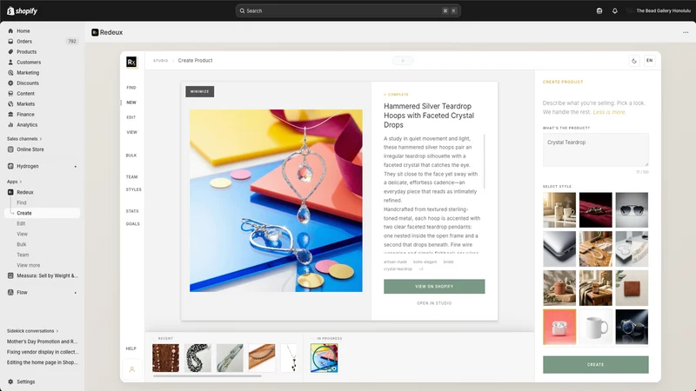Click VIEW ON SHOPIFY button

tap(434, 287)
